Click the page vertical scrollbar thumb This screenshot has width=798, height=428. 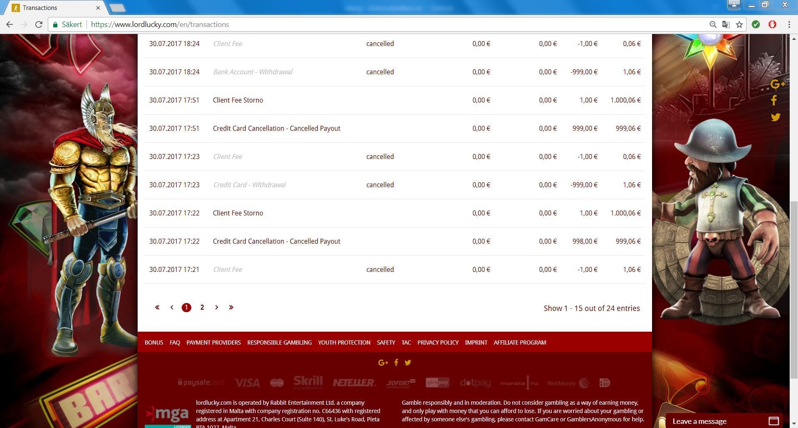tap(794, 289)
